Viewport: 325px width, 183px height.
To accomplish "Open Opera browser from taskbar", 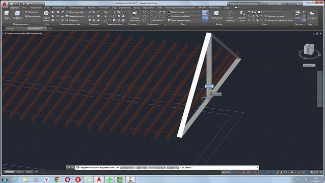I will pos(68,179).
